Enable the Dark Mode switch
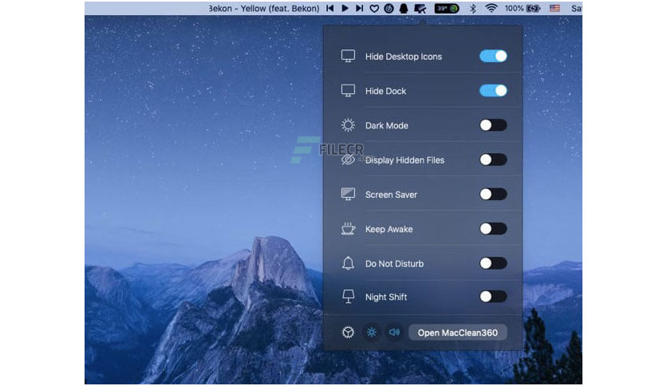 point(493,125)
